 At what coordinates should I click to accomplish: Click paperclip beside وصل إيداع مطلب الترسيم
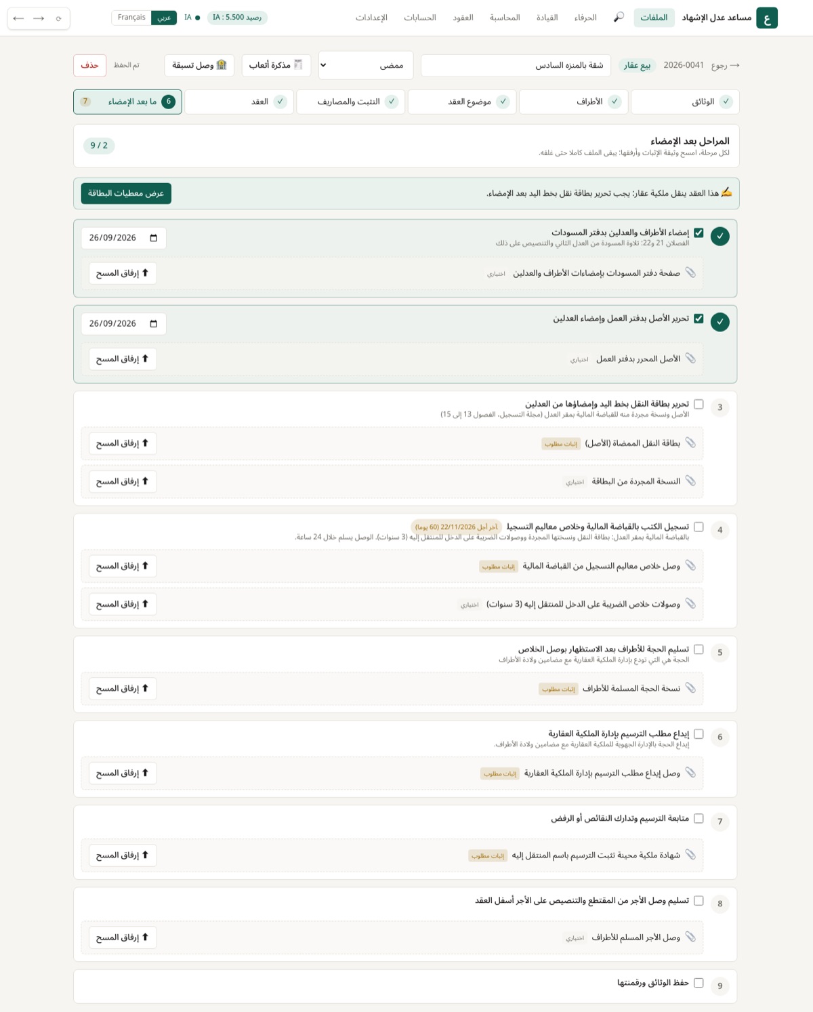[x=690, y=772]
